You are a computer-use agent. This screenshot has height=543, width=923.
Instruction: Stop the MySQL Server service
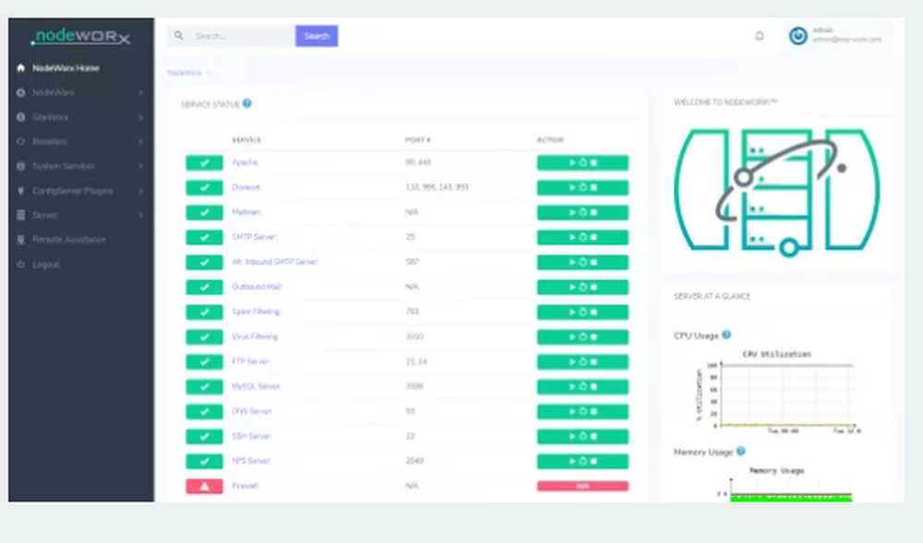click(x=593, y=386)
